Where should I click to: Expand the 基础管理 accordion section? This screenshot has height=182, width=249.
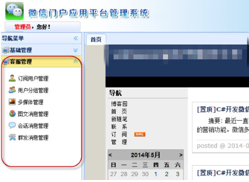76,50
